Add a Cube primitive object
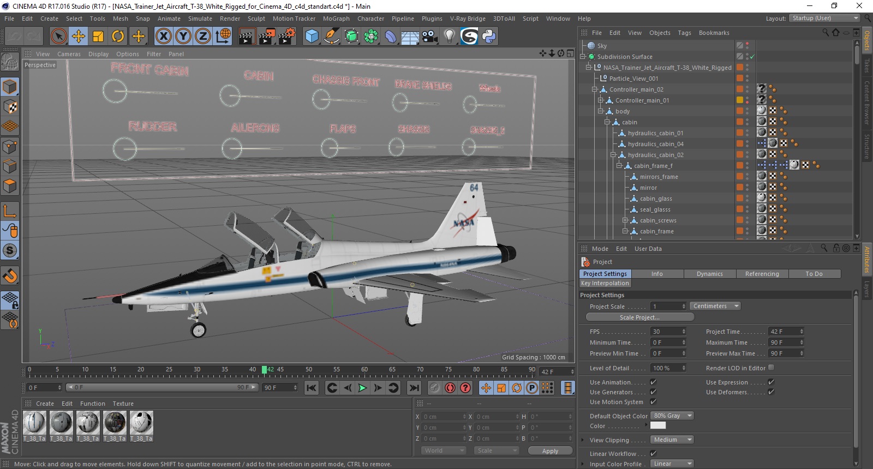Image resolution: width=873 pixels, height=469 pixels. click(x=312, y=36)
